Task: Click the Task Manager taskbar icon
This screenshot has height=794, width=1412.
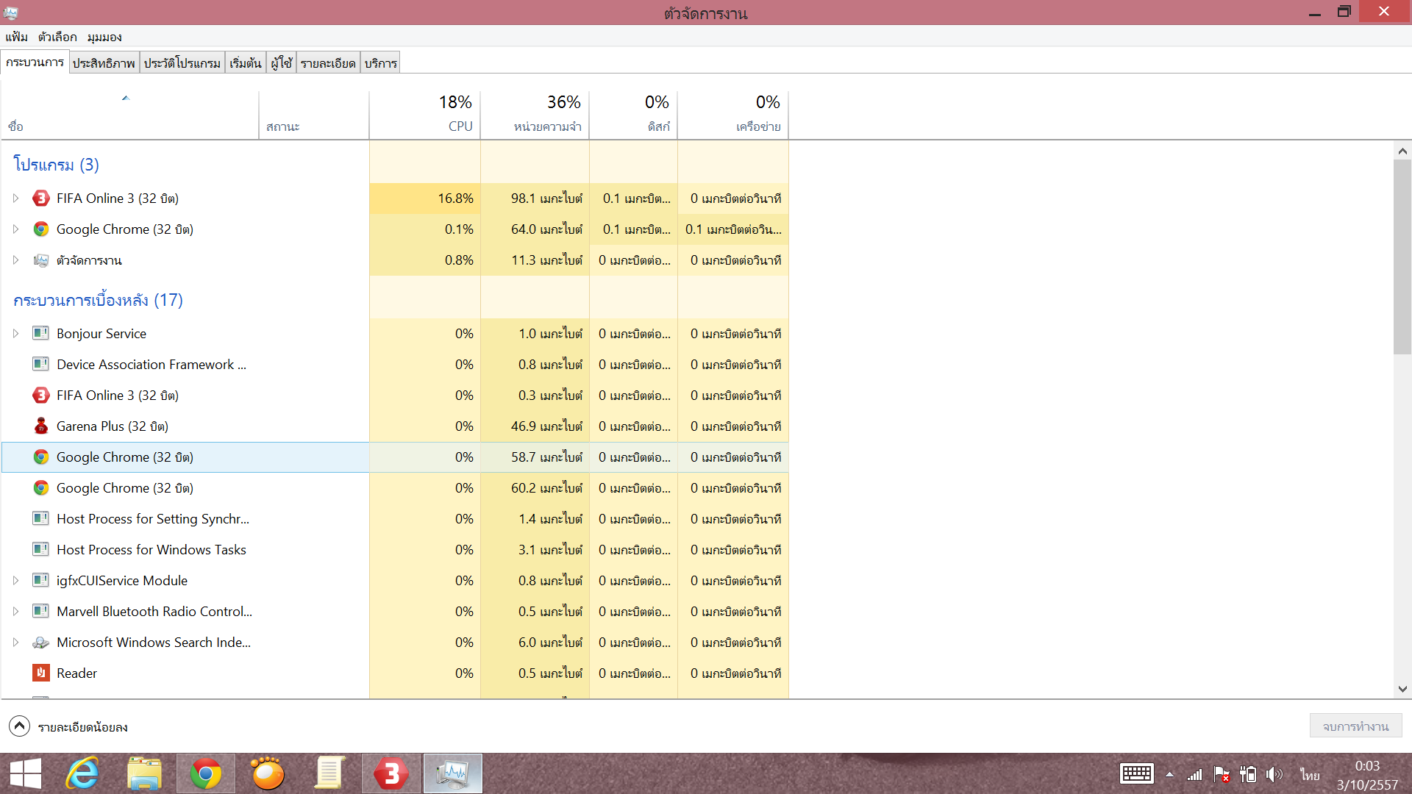Action: coord(452,773)
